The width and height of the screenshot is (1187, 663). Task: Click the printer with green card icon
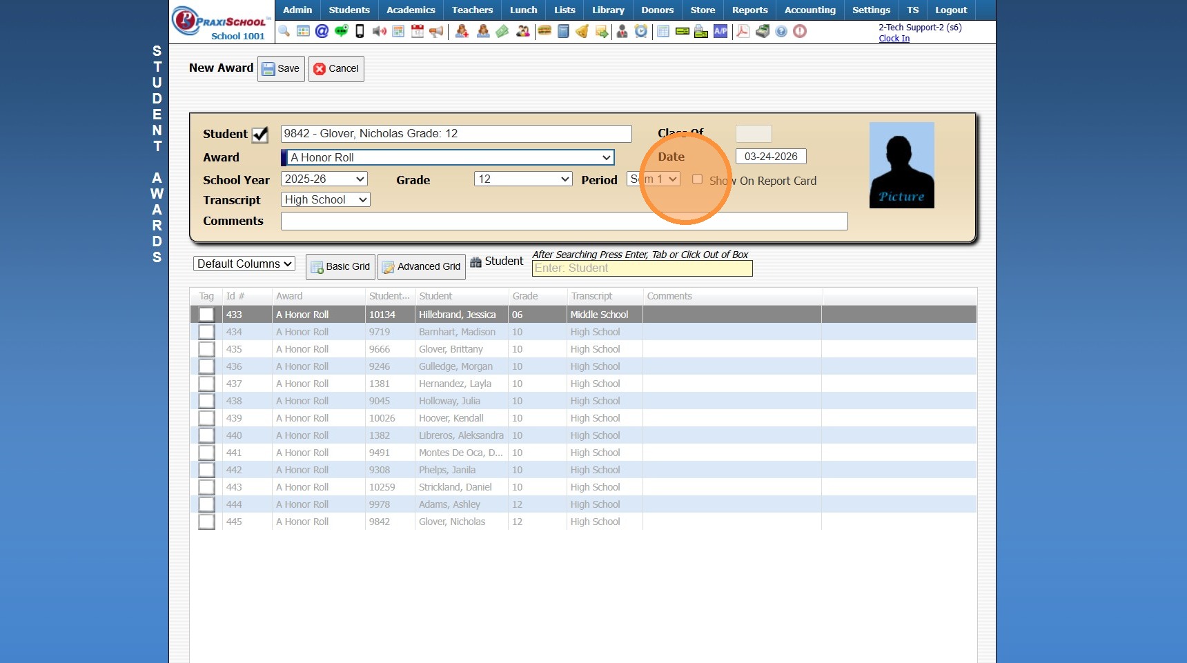tap(701, 31)
